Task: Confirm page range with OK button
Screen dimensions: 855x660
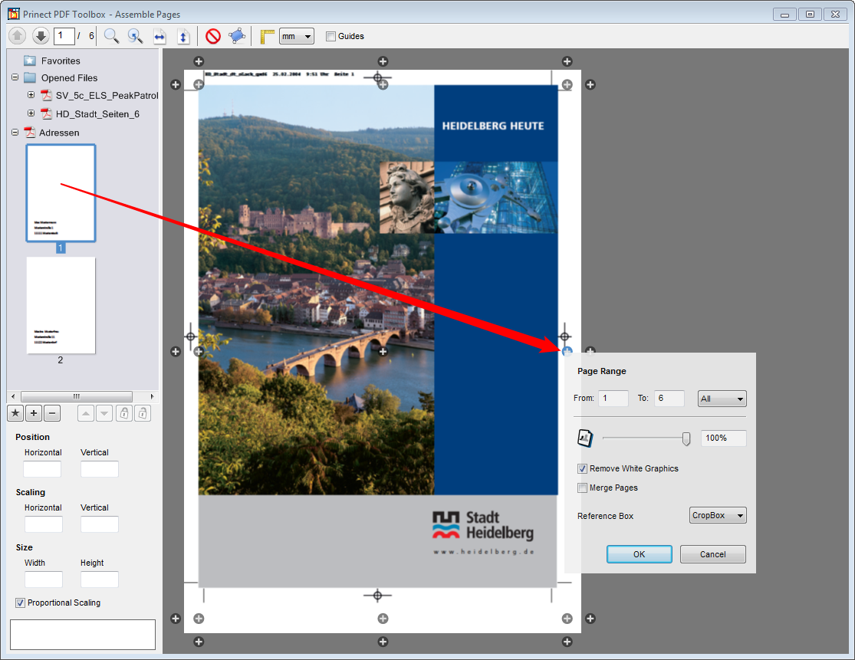Action: [639, 554]
